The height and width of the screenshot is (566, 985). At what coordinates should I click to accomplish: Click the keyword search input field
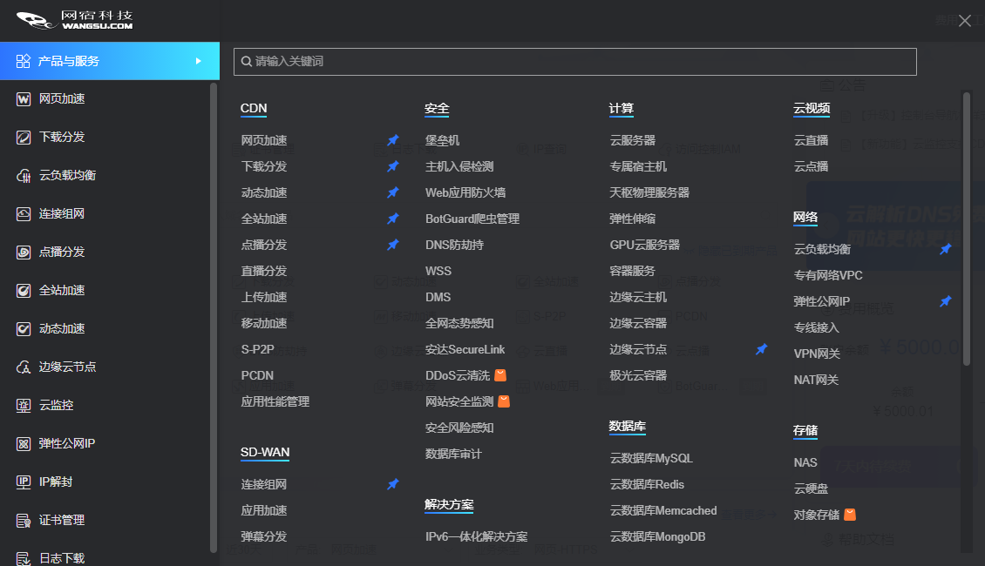click(575, 62)
